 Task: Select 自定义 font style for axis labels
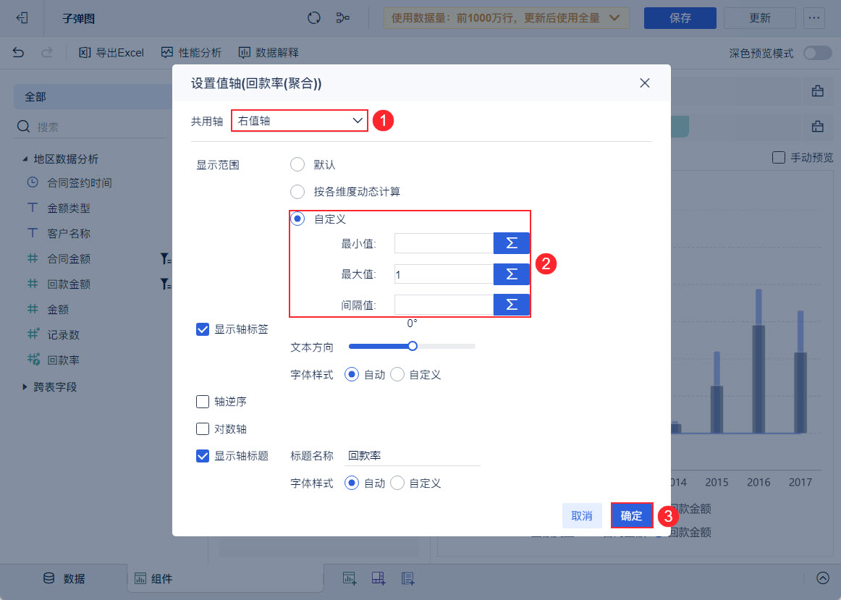(397, 374)
